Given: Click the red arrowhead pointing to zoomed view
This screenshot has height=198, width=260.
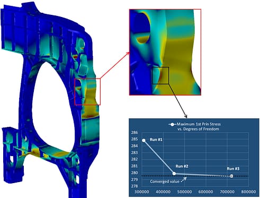Looking at the screenshot, I should (x=128, y=54).
